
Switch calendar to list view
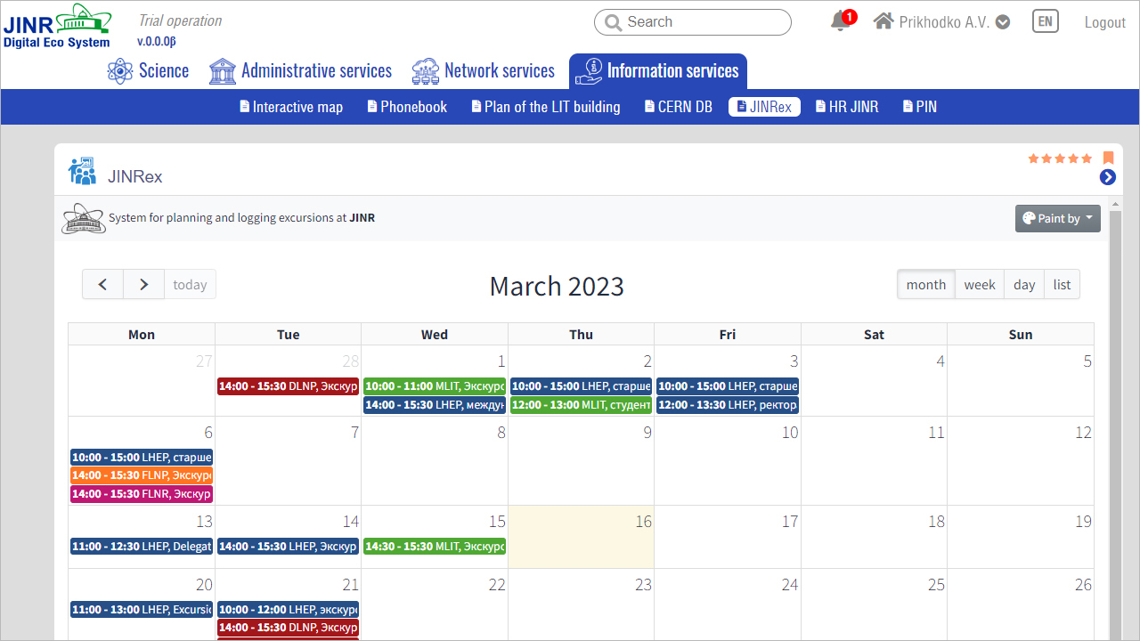pyautogui.click(x=1062, y=285)
